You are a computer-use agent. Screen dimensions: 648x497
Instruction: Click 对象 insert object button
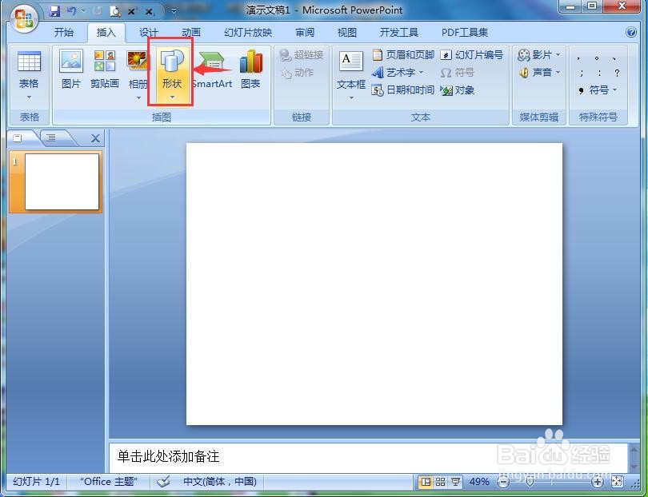pyautogui.click(x=457, y=90)
